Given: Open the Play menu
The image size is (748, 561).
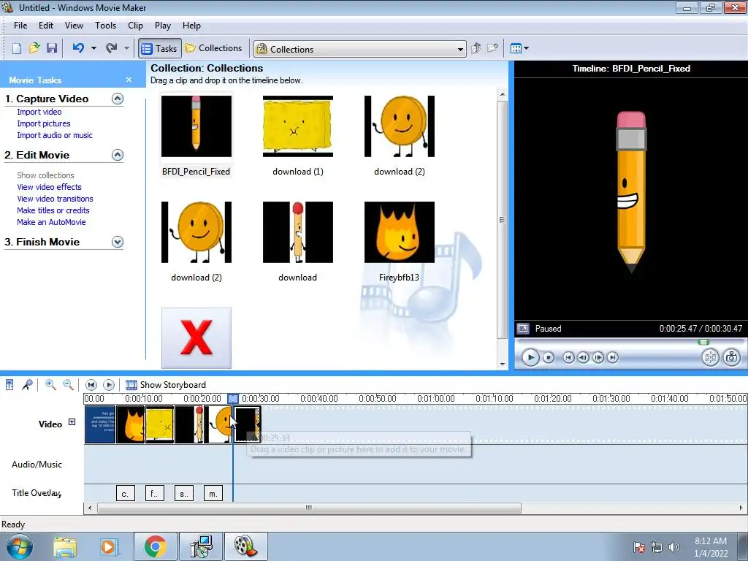Looking at the screenshot, I should tap(163, 26).
